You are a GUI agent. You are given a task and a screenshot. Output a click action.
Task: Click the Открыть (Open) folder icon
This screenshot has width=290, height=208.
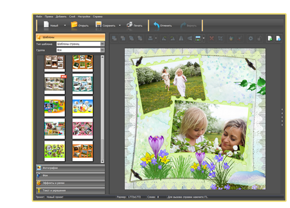pos(74,25)
